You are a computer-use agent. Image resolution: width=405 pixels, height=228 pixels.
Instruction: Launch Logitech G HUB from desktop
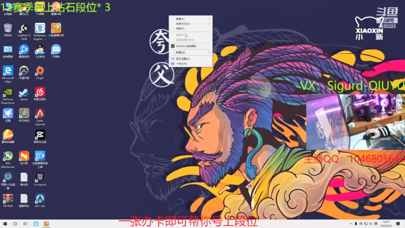click(x=24, y=31)
